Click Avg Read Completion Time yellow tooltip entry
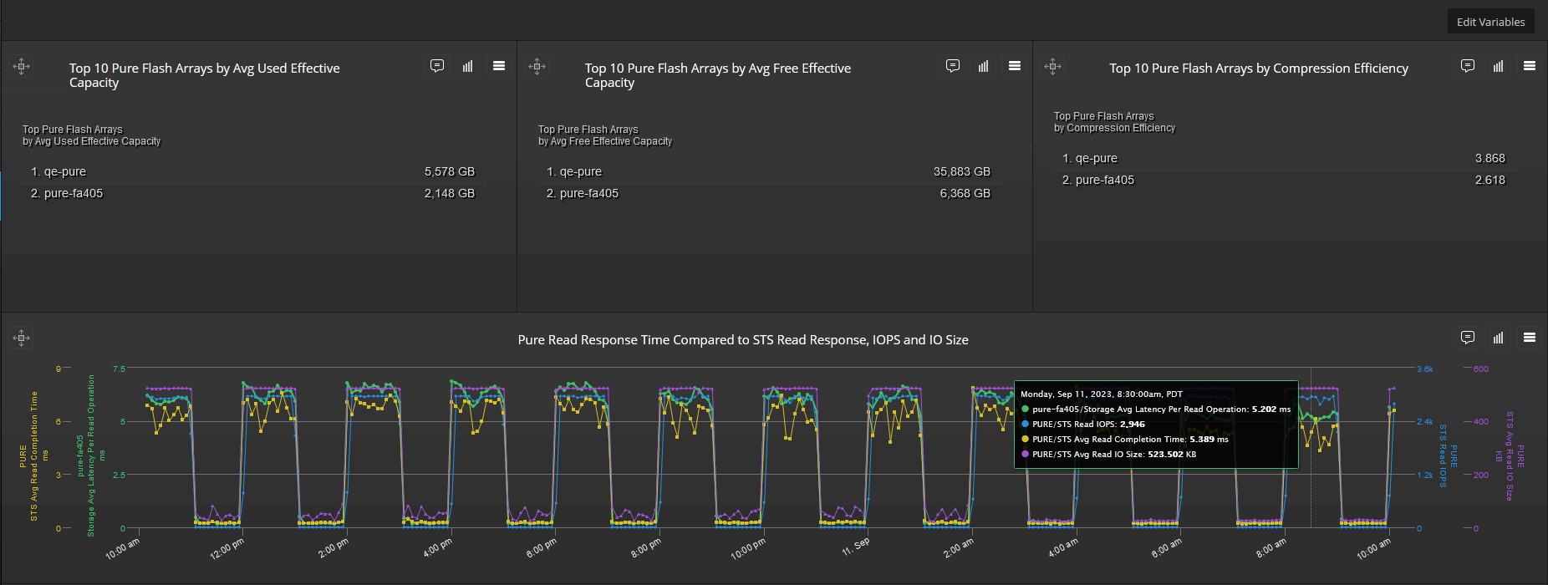The width and height of the screenshot is (1548, 585). (x=1125, y=440)
